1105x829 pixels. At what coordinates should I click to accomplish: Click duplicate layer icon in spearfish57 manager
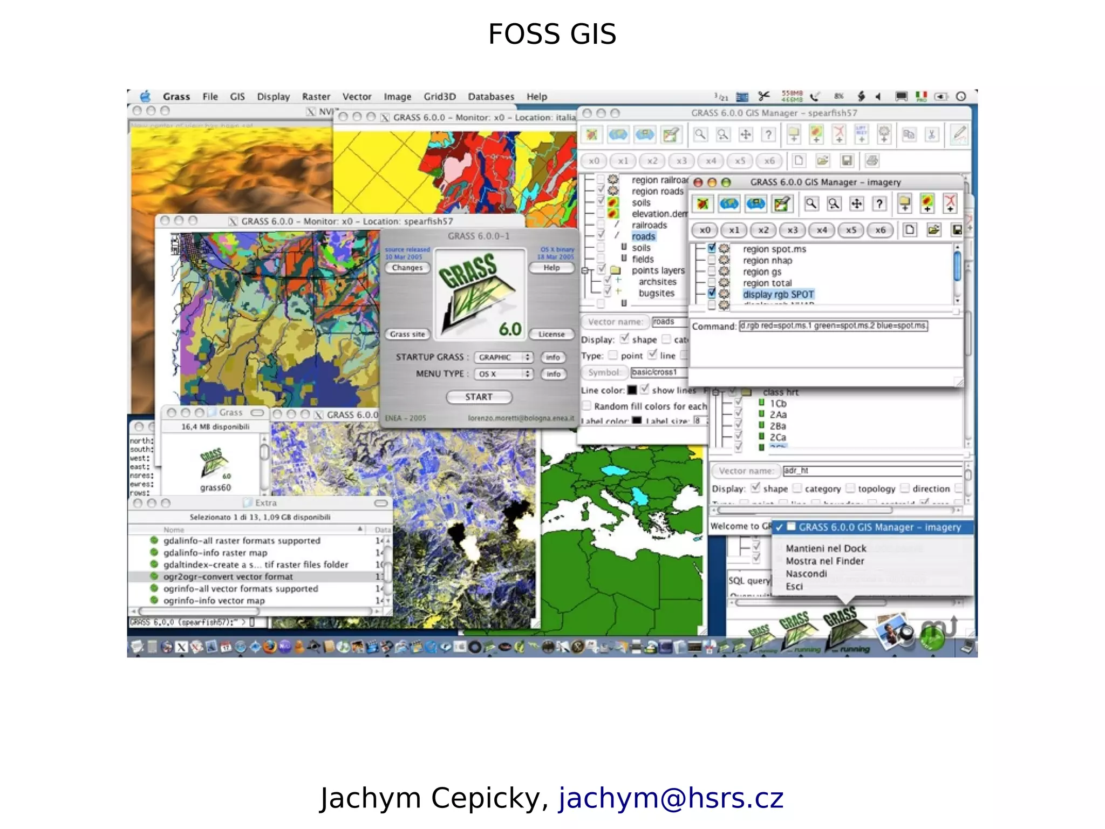pos(909,134)
